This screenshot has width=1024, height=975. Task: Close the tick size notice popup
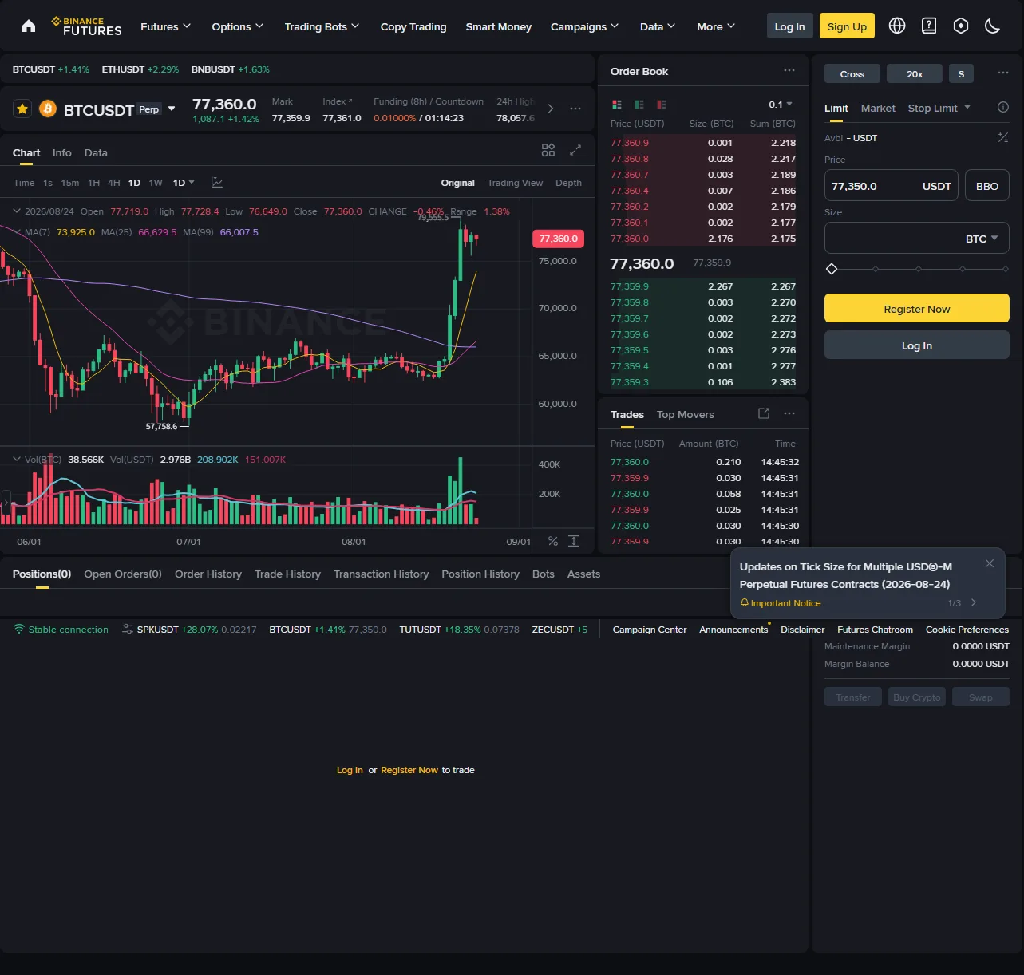(x=990, y=563)
